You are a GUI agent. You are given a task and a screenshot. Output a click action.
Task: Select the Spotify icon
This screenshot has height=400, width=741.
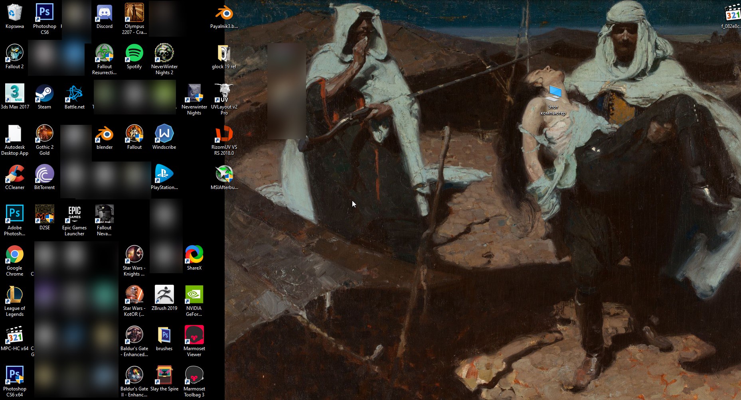coord(134,53)
